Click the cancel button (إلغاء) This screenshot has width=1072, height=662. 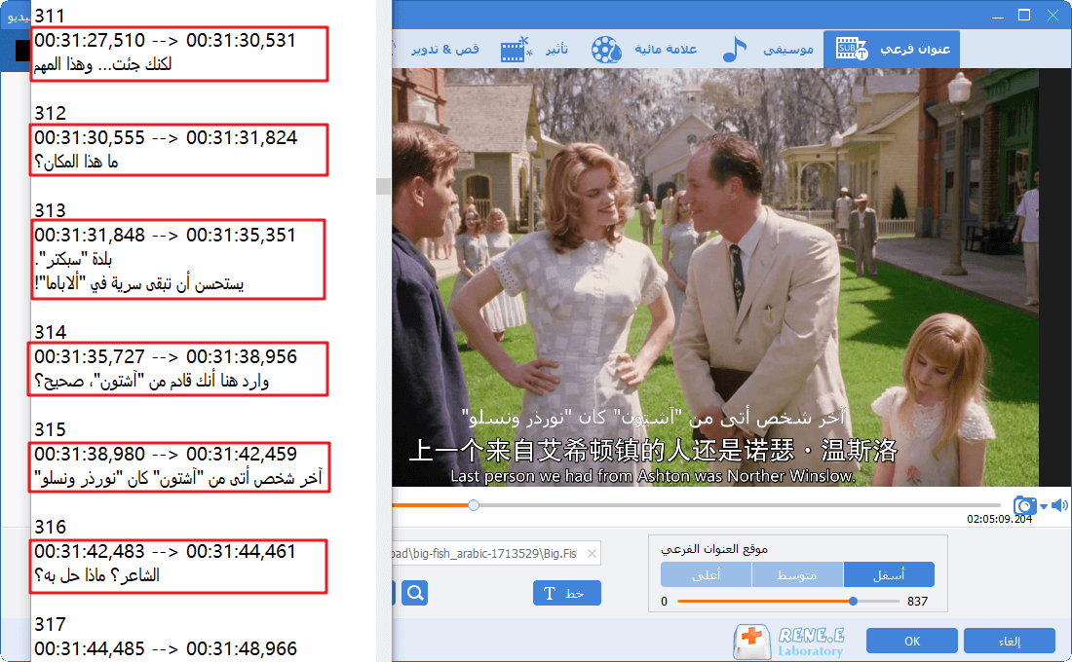(1010, 641)
